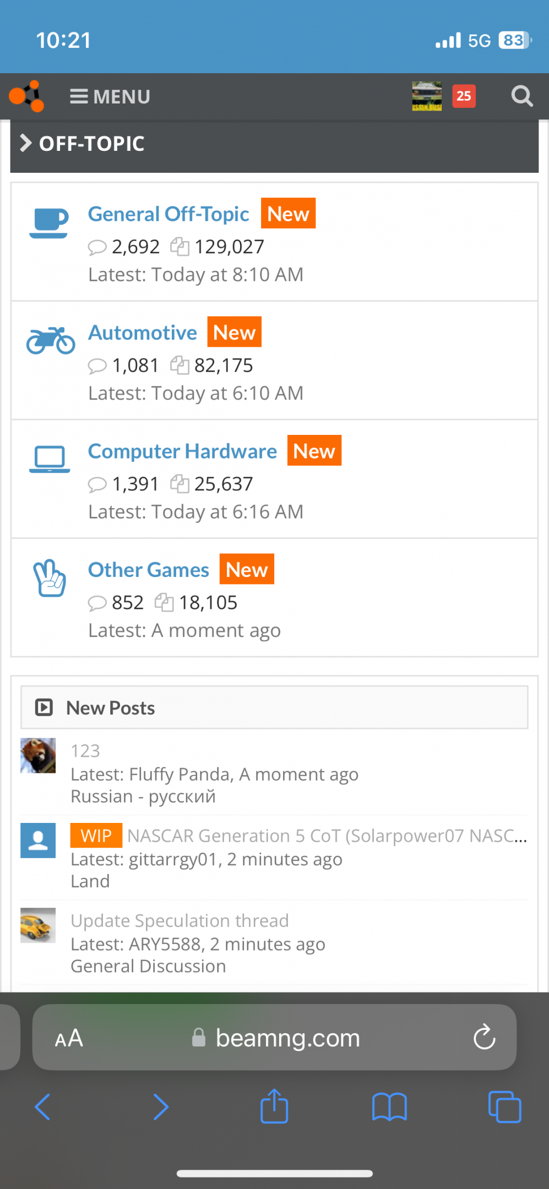549x1189 pixels.
Task: Click the BeamNG orange logo icon
Action: coord(26,96)
